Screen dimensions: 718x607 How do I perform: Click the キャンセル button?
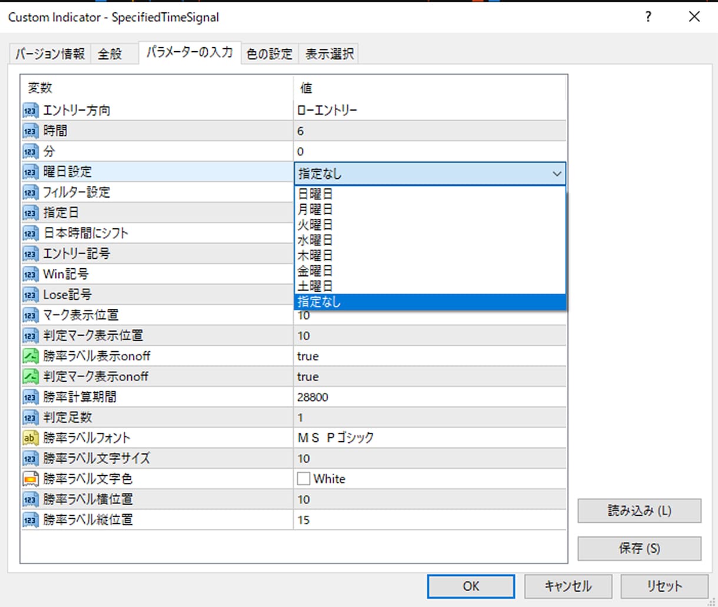coord(568,586)
